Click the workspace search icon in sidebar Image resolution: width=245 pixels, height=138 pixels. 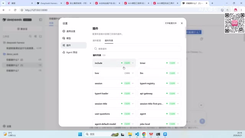[x=30, y=36]
